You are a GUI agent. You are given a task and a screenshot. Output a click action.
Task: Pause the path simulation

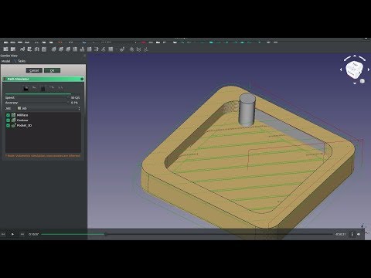tap(43, 88)
